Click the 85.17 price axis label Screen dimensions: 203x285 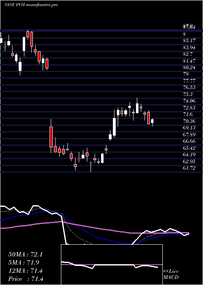coord(190,41)
